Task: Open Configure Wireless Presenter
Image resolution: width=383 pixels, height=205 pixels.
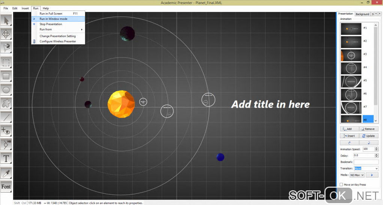Action: coord(58,41)
